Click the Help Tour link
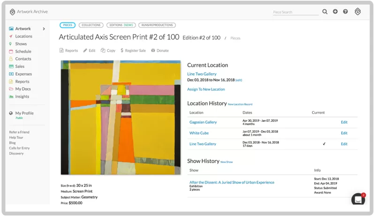 click(16, 138)
